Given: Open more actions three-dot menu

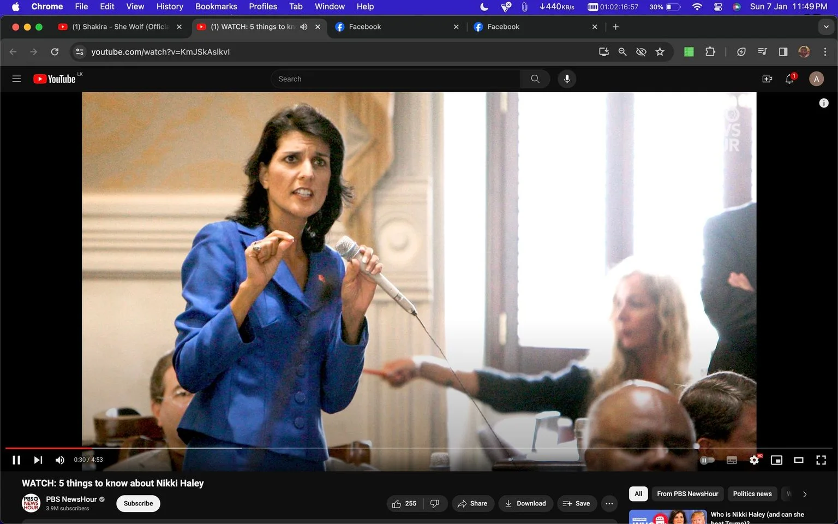Looking at the screenshot, I should coord(609,503).
